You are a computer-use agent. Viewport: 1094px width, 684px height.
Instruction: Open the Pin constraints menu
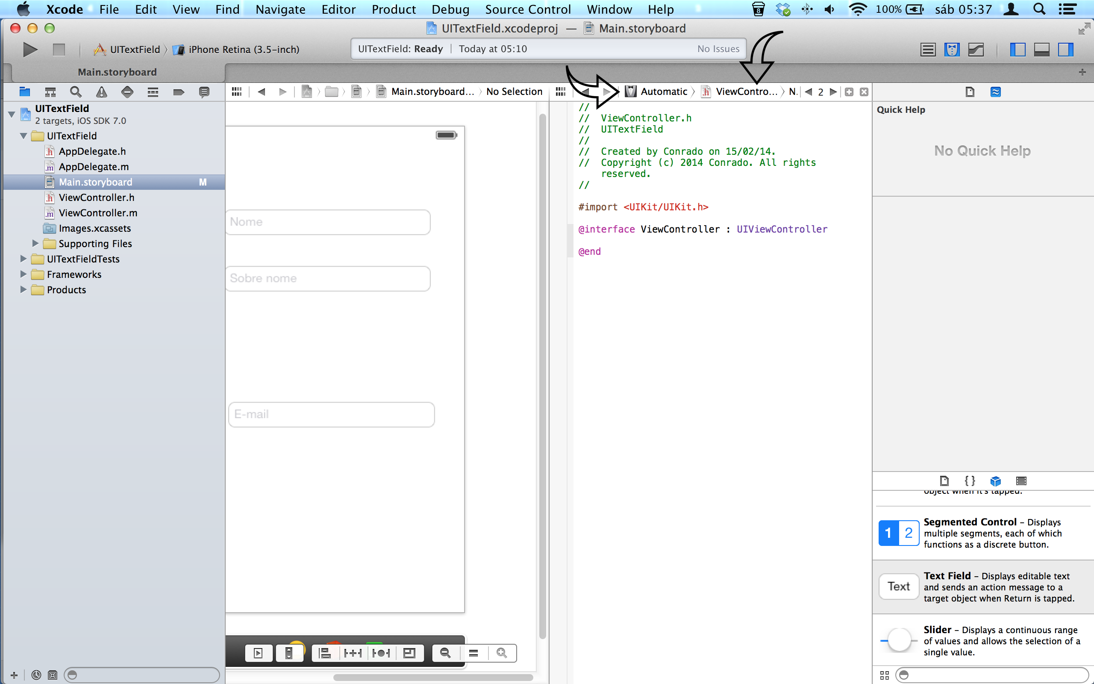(353, 653)
